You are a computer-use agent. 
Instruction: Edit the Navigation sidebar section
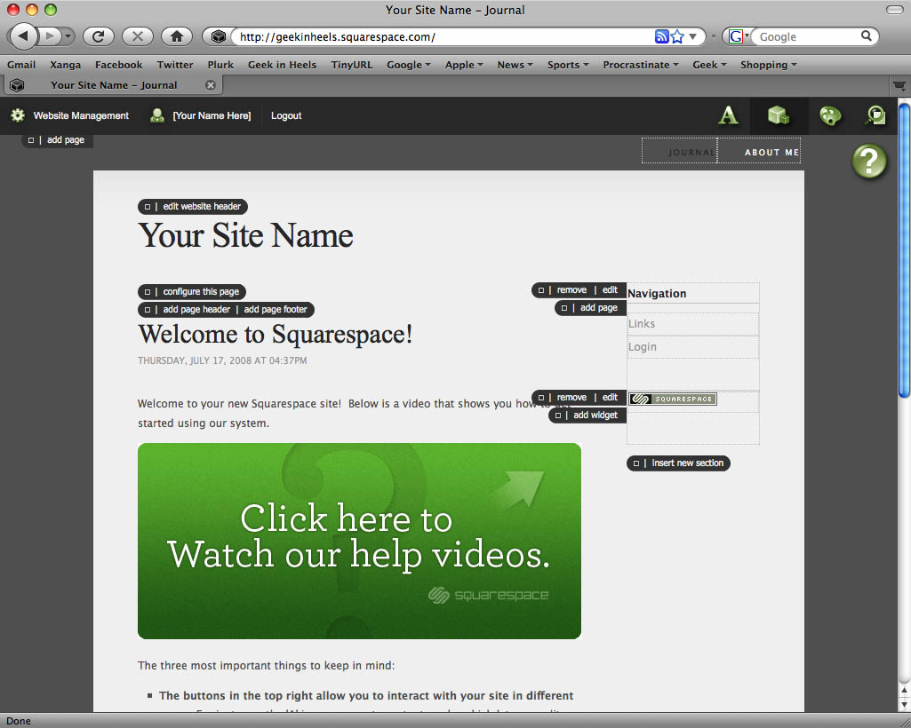pos(610,289)
